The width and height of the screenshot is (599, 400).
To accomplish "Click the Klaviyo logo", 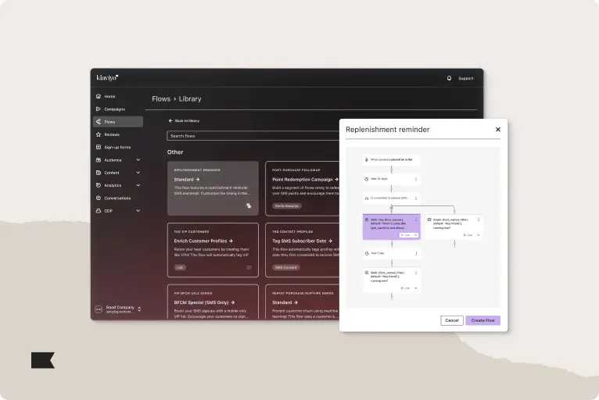I will [x=107, y=77].
